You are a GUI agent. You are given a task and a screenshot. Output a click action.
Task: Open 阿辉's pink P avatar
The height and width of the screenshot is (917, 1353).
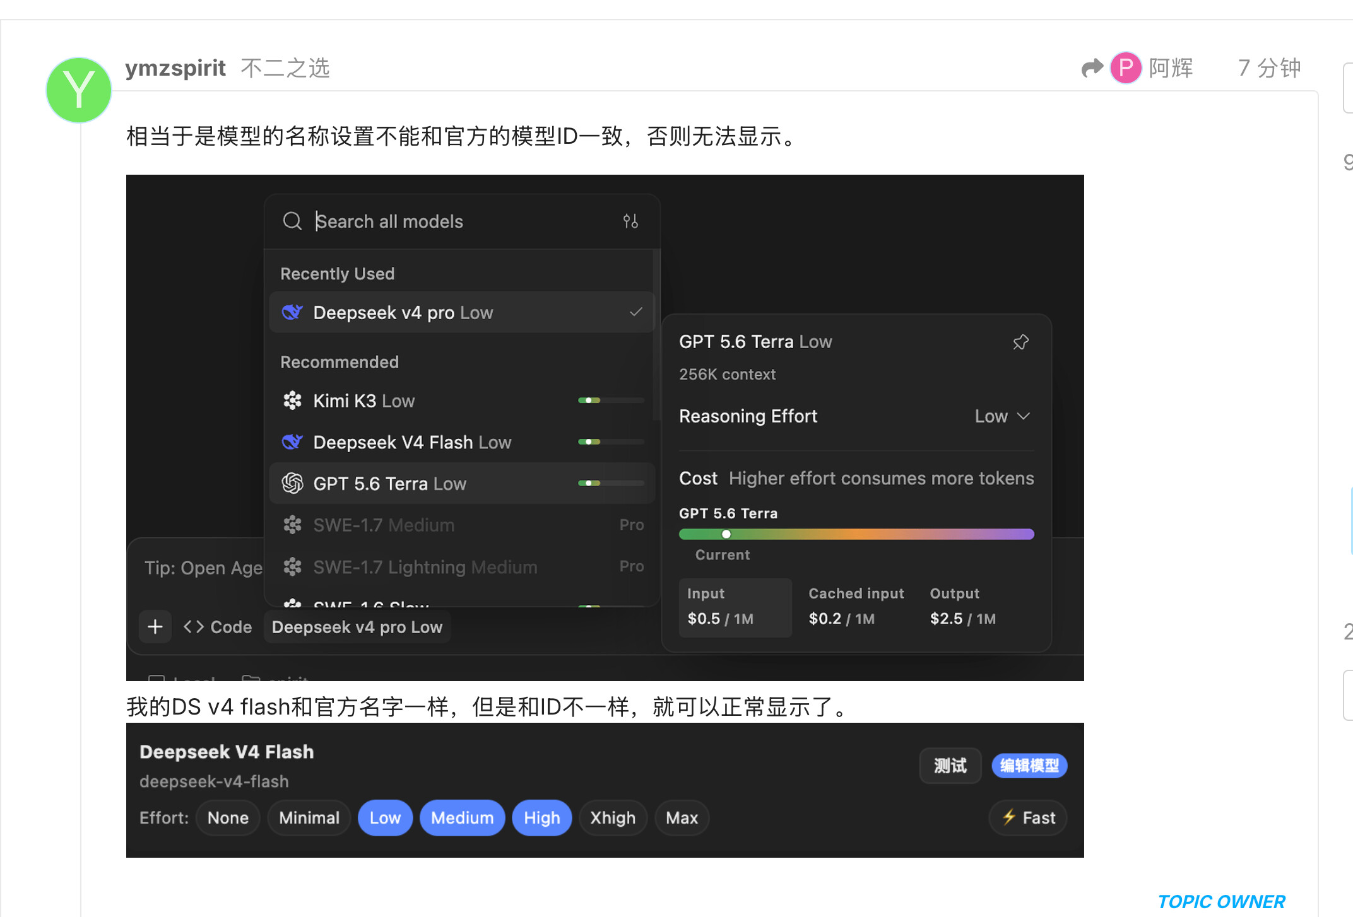(1126, 67)
